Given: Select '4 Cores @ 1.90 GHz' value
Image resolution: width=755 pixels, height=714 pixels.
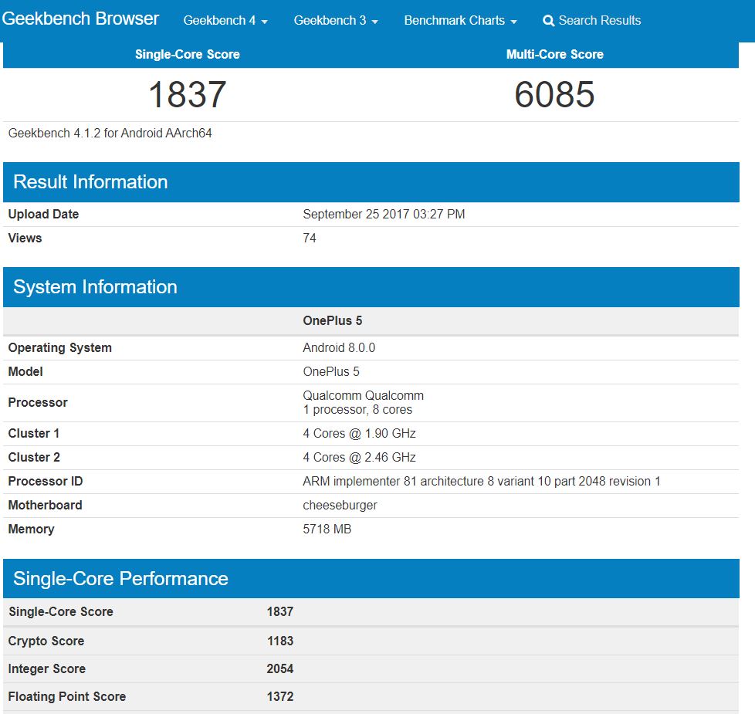Looking at the screenshot, I should [359, 433].
